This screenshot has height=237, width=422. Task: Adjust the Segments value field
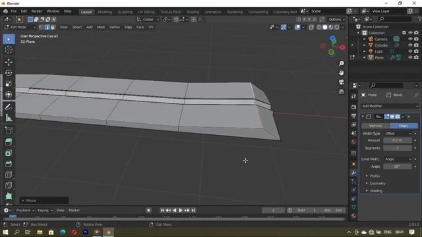pyautogui.click(x=398, y=148)
